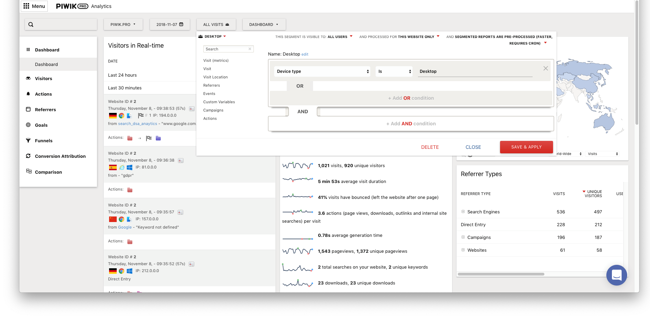
Task: Click the Save & Apply button
Action: [526, 147]
